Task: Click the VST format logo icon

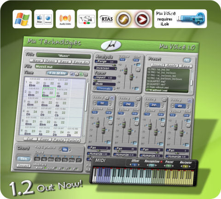Action: 87,19
